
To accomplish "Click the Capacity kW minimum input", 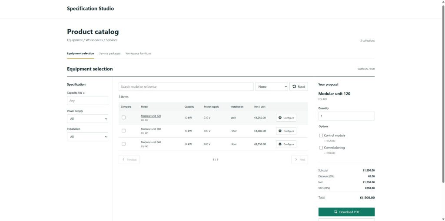I will [x=87, y=100].
